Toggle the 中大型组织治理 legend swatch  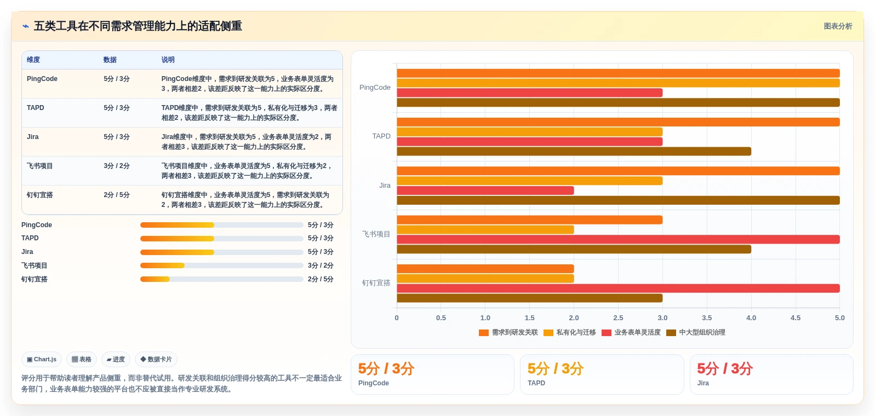click(671, 333)
